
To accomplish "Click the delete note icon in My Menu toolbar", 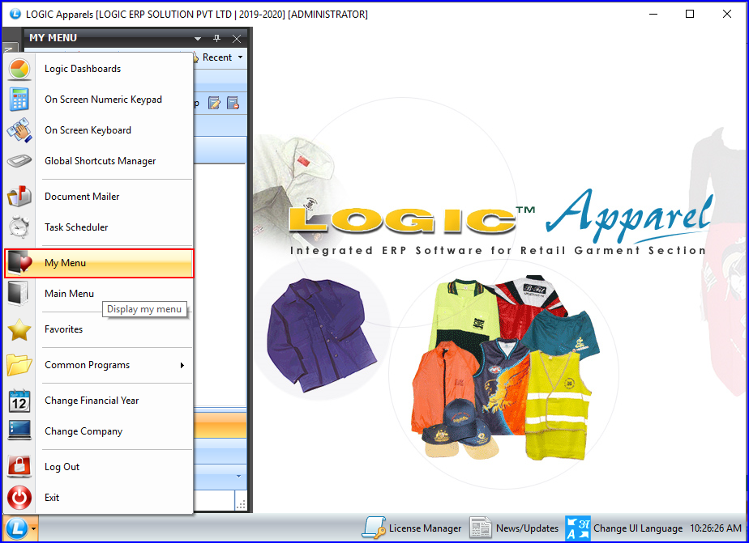I will pyautogui.click(x=233, y=103).
